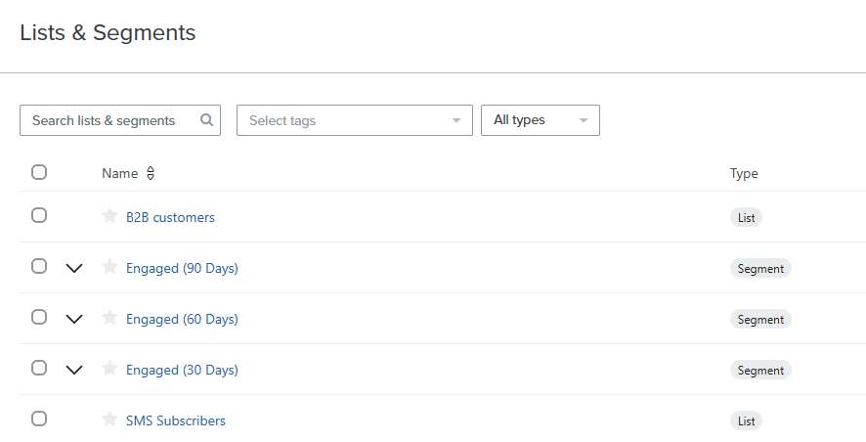Star the Engaged (60 Days) segment
866x442 pixels.
coord(109,317)
